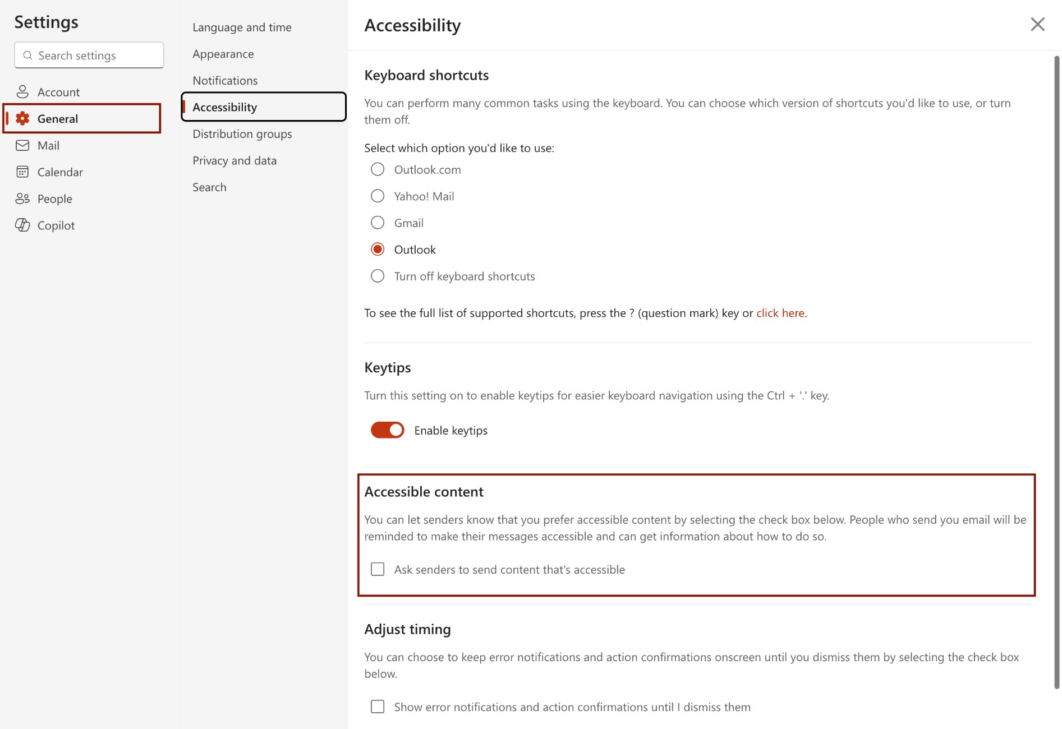Select the Gmail keyboard shortcuts option
The height and width of the screenshot is (729, 1062).
click(378, 222)
